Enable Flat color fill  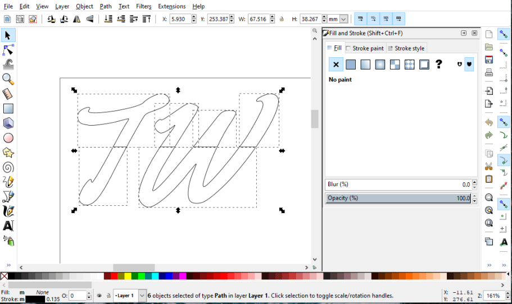(x=351, y=65)
